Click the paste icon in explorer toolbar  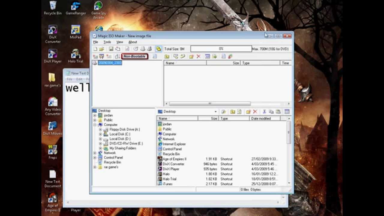[x=278, y=112]
